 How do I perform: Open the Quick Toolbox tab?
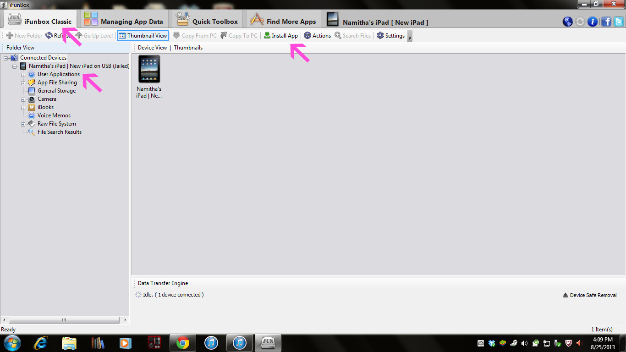(x=207, y=20)
